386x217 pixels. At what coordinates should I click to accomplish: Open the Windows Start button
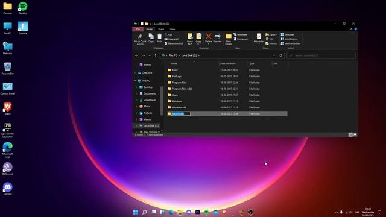pos(136,212)
